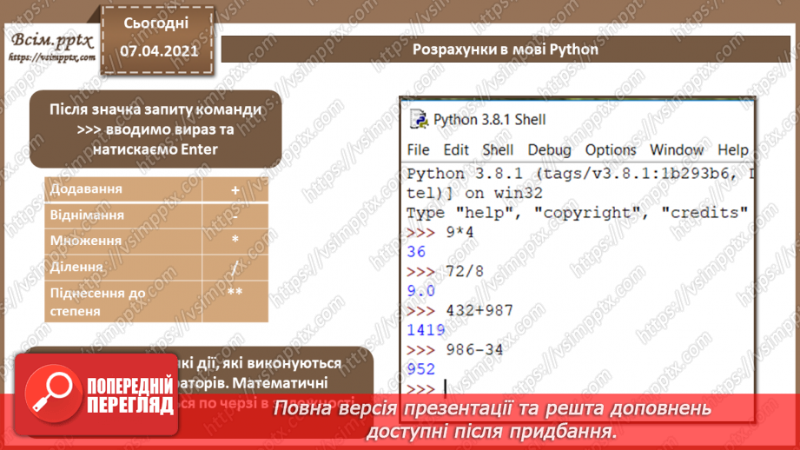Click the + symbol cell in the table
The width and height of the screenshot is (800, 450).
[x=235, y=189]
